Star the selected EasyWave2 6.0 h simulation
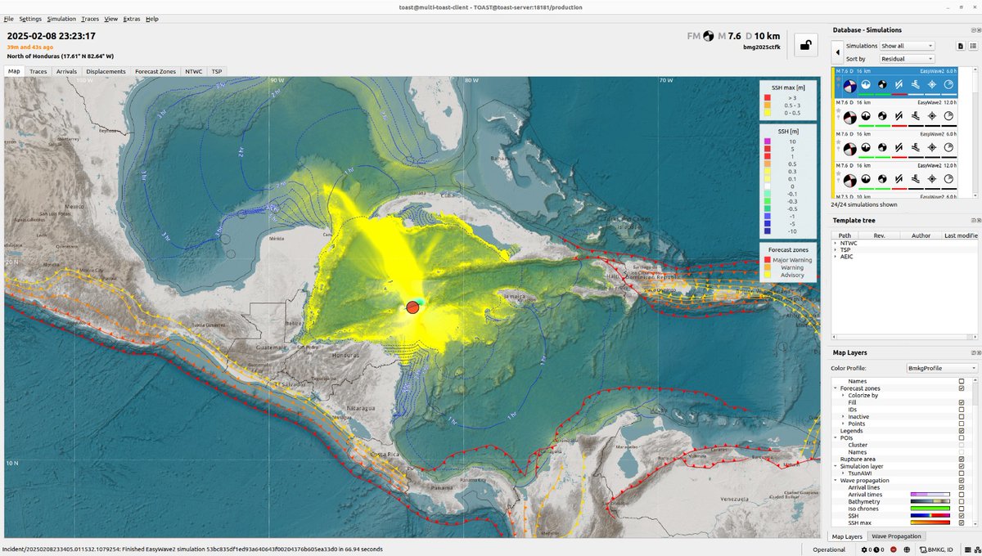The width and height of the screenshot is (982, 556). [x=838, y=79]
